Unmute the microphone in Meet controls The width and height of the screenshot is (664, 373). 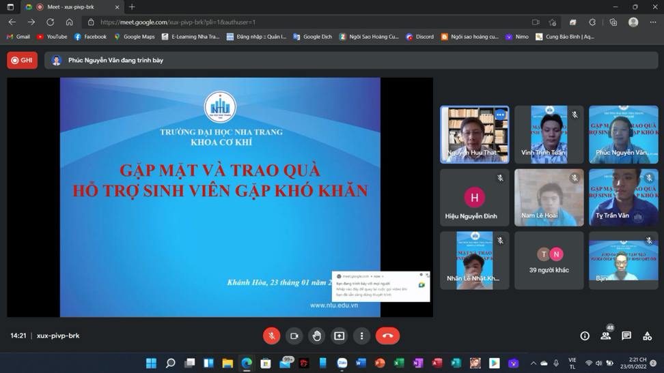click(x=271, y=335)
